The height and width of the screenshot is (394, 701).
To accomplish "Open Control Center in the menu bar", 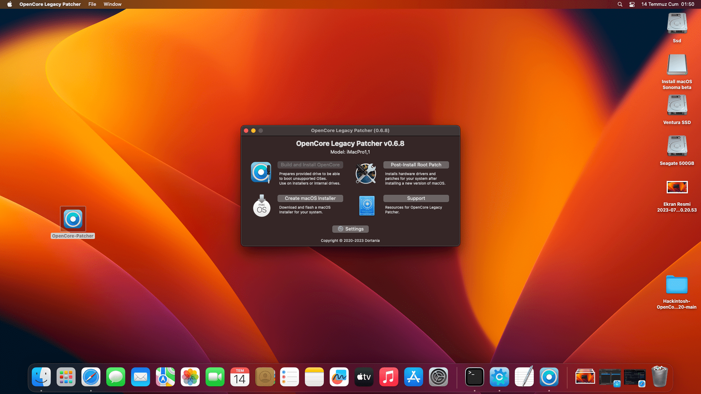I will 632,4.
